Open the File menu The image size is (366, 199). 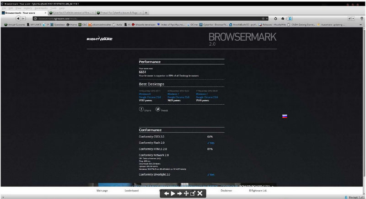[4, 8]
